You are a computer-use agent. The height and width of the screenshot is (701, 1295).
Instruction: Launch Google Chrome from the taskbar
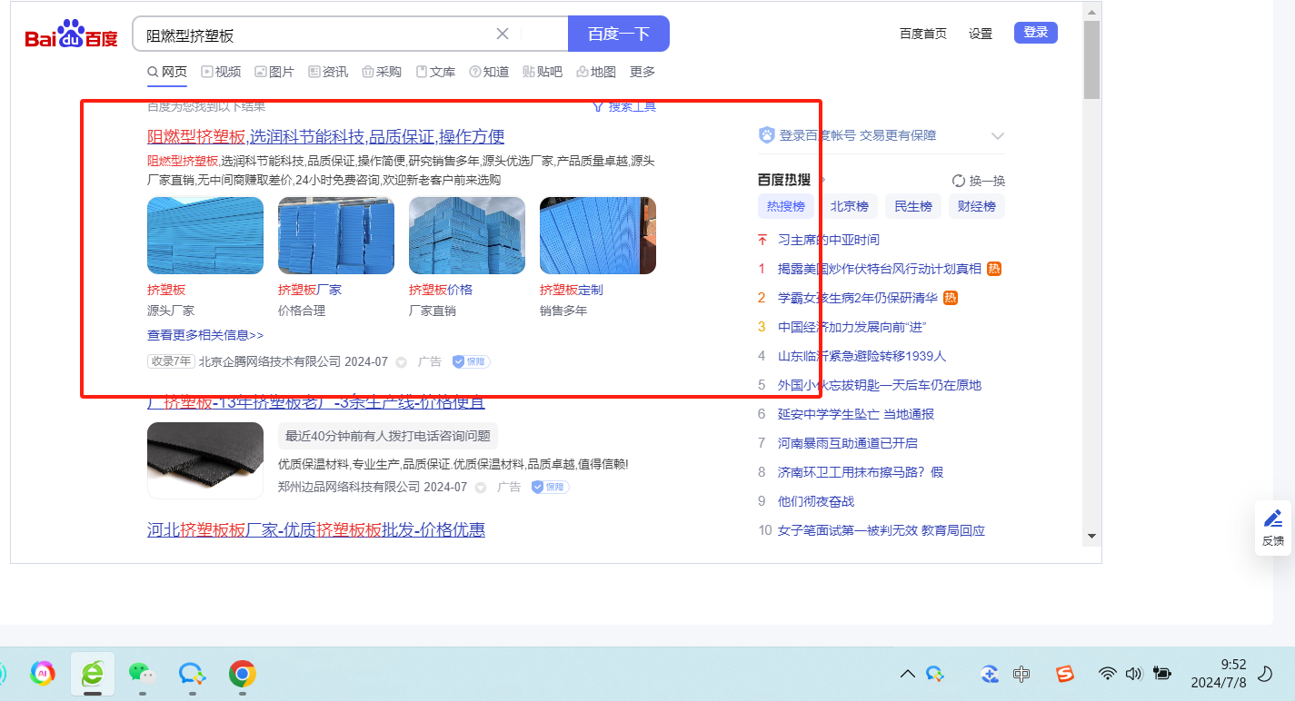242,673
